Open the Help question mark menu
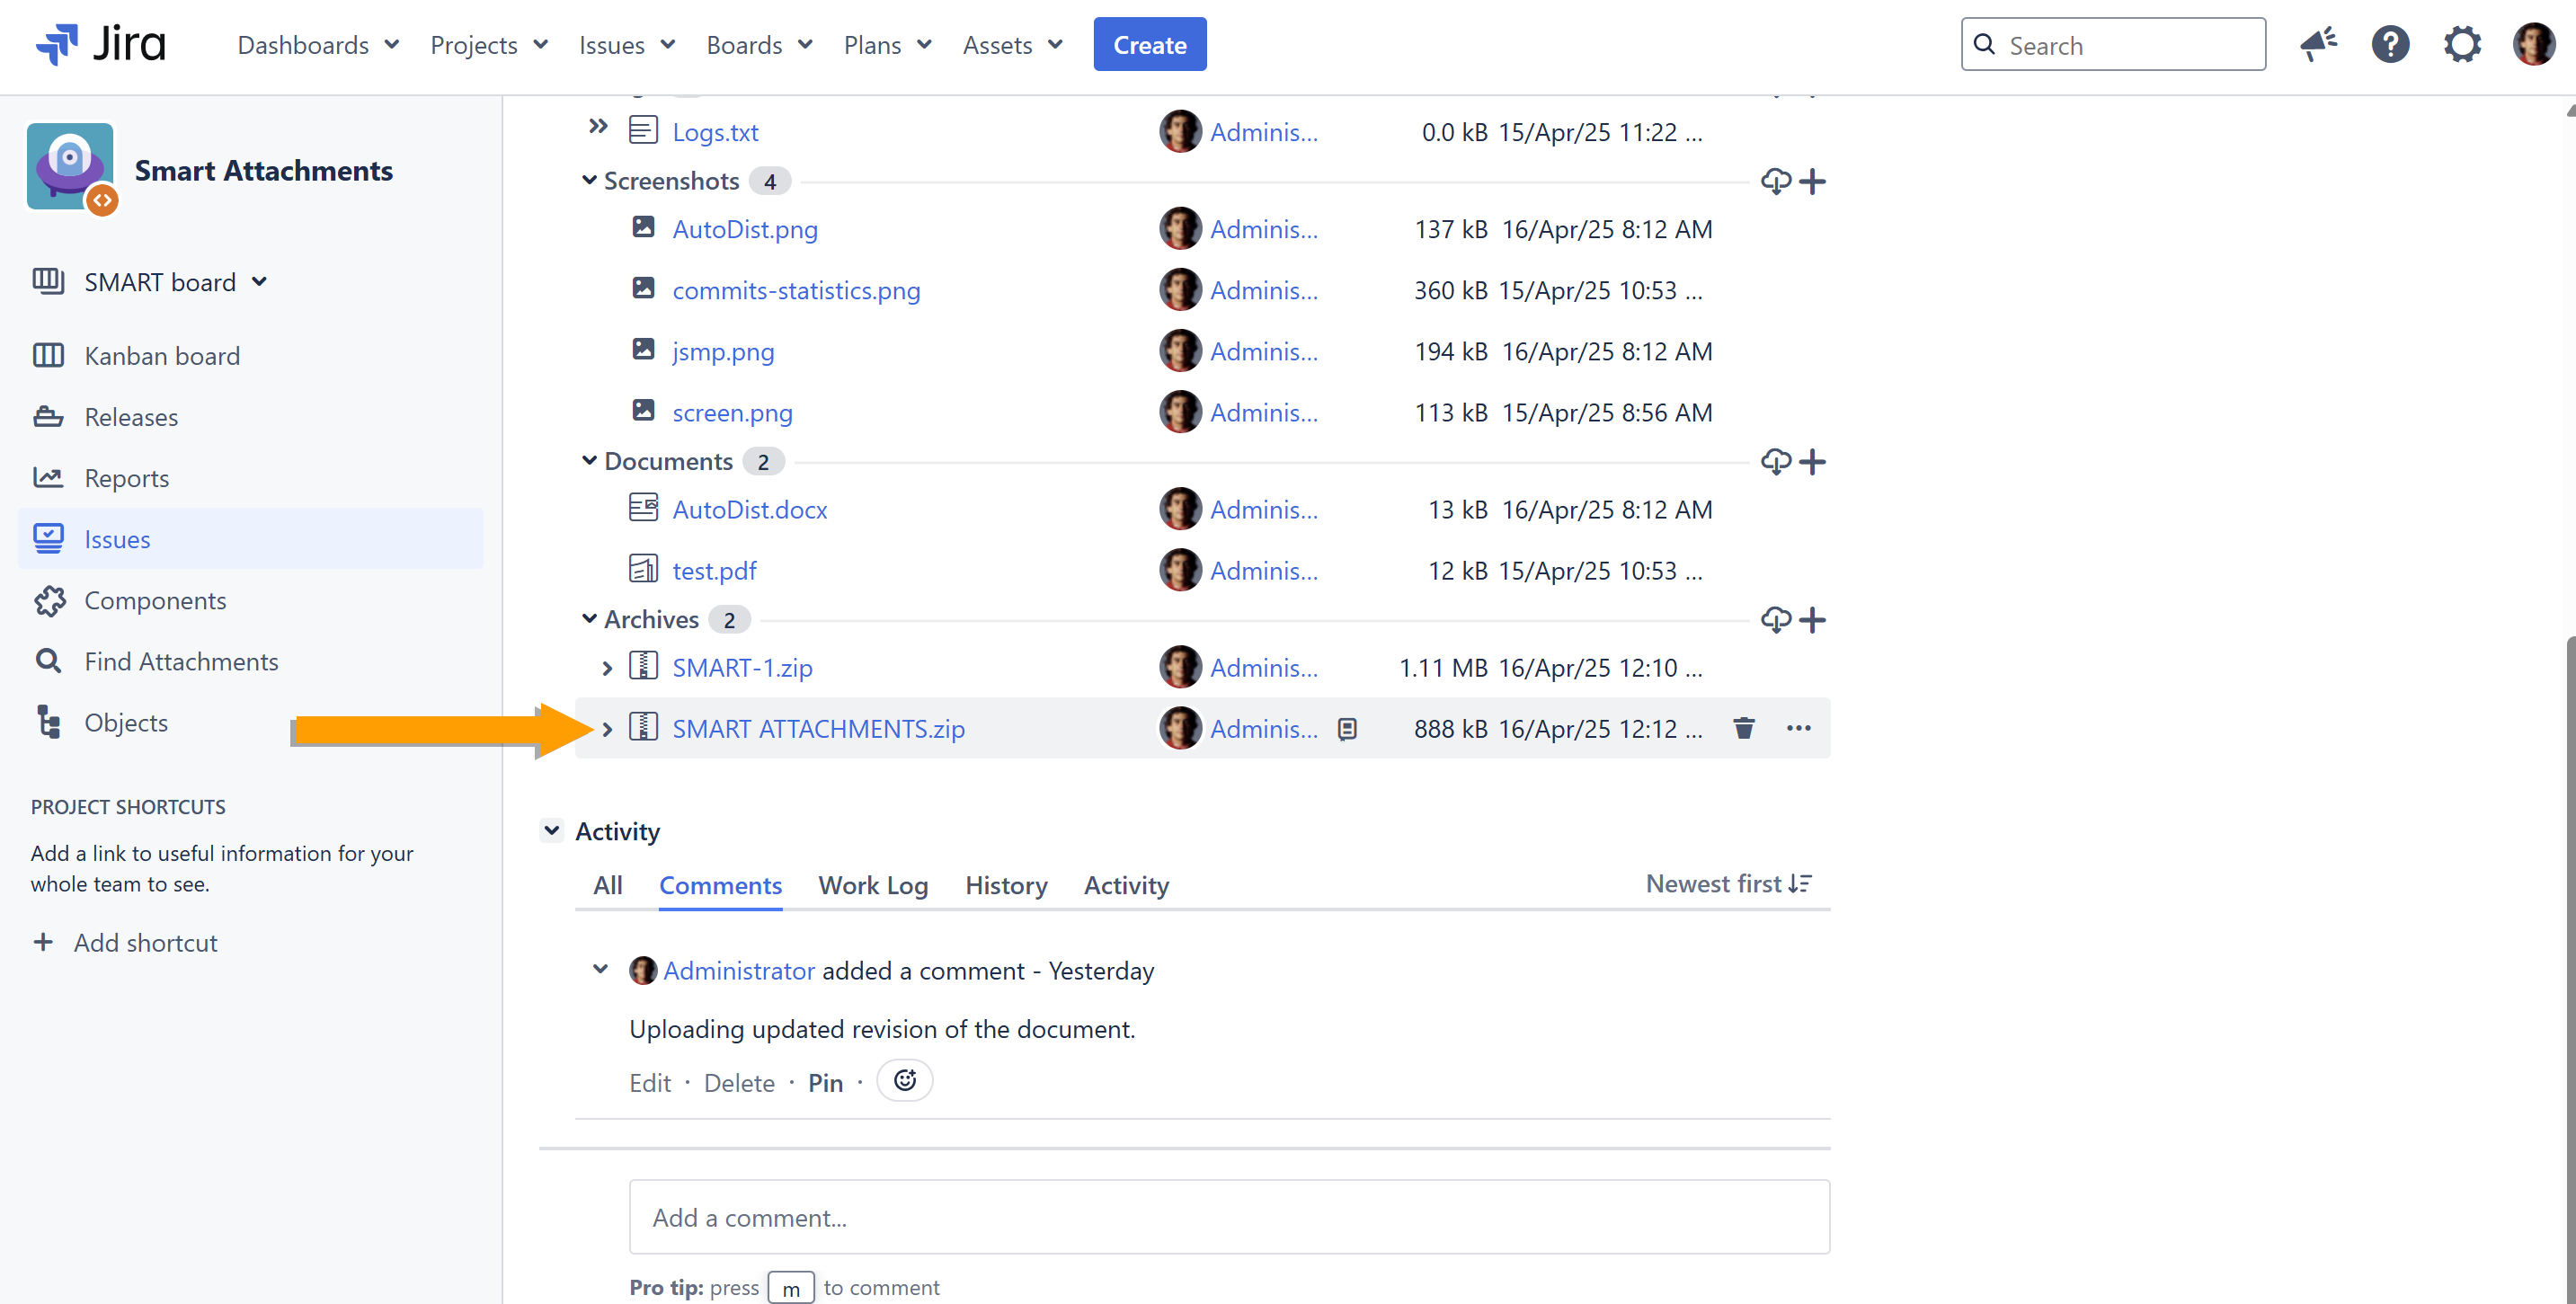Viewport: 2576px width, 1304px height. point(2390,45)
